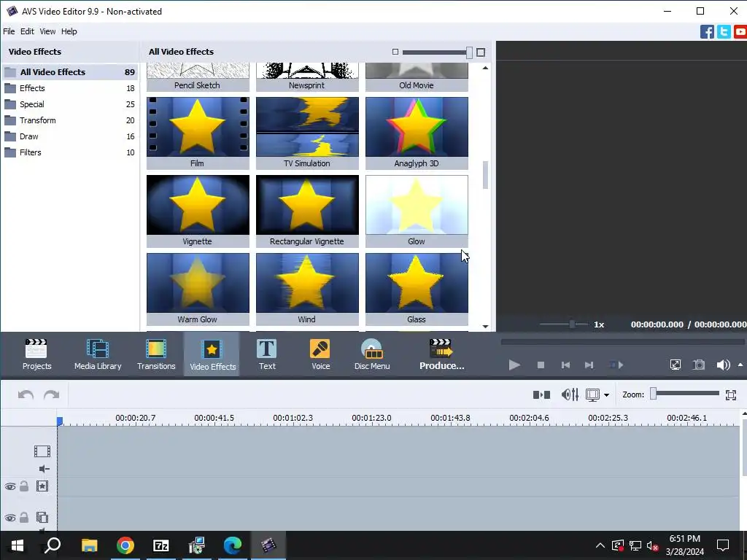Select the Newsprint effect

307,77
